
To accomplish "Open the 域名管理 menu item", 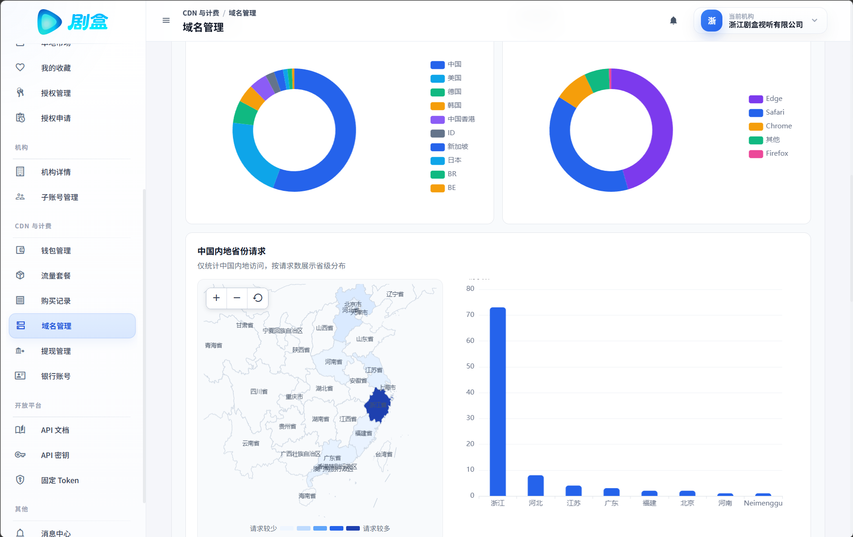I will coord(72,326).
